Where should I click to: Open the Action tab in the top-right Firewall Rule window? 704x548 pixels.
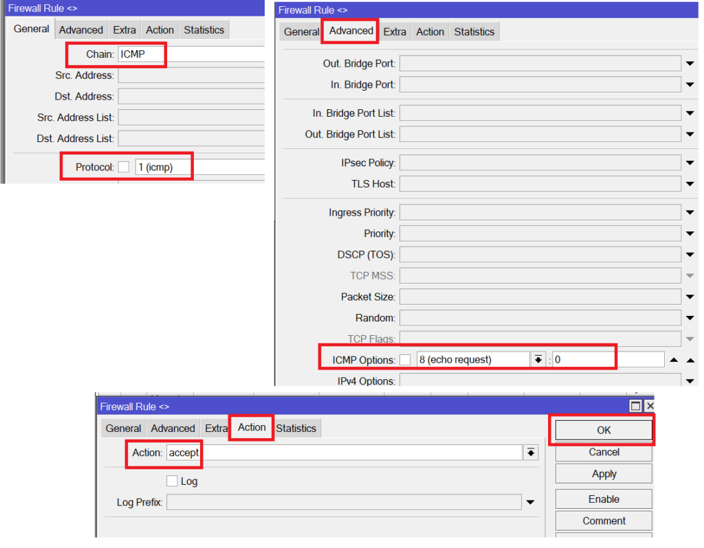[x=430, y=32]
